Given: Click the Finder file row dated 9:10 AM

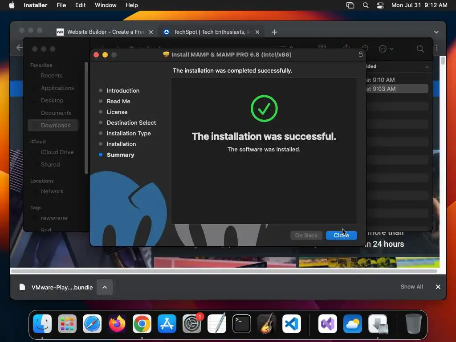Looking at the screenshot, I should point(397,80).
